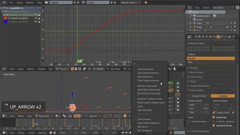Toggle the Normalize checkbox

tap(108, 69)
